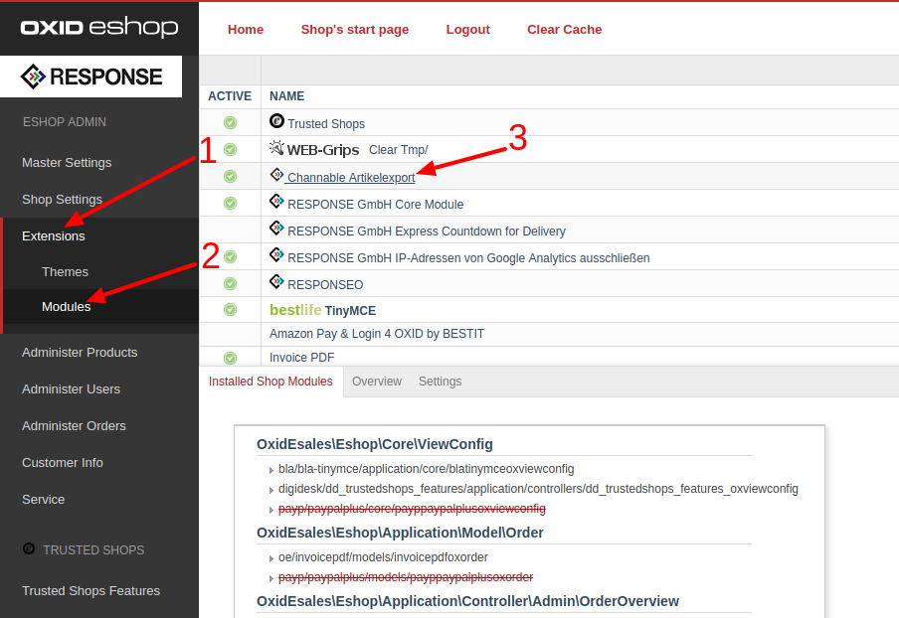Expand the Master Settings sidebar menu
The image size is (899, 618).
(x=67, y=163)
